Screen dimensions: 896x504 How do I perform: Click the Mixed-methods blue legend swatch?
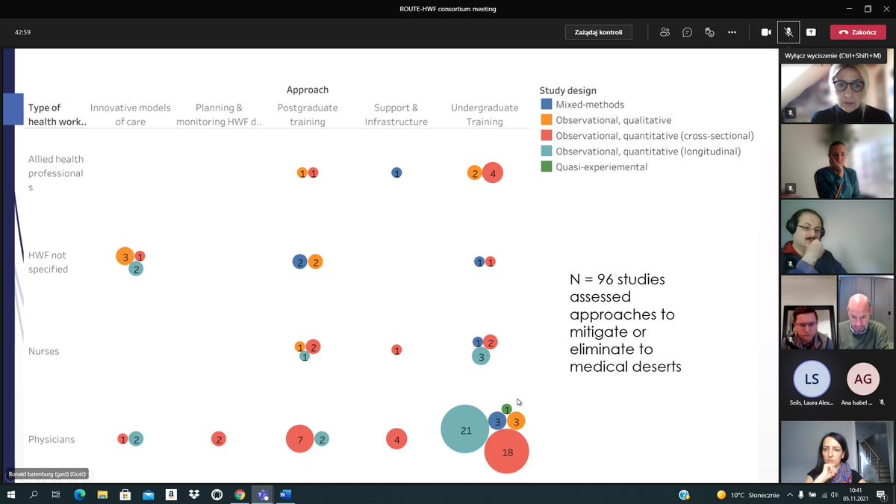pos(547,105)
